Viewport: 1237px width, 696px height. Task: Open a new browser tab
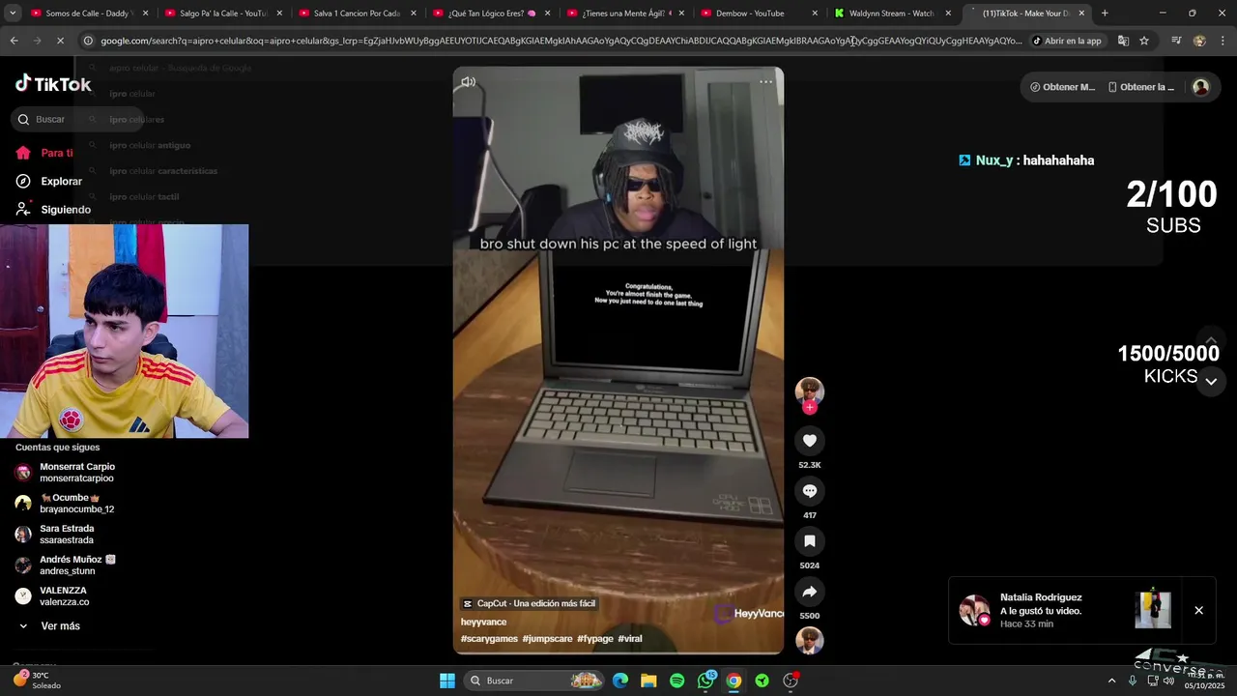[1105, 14]
